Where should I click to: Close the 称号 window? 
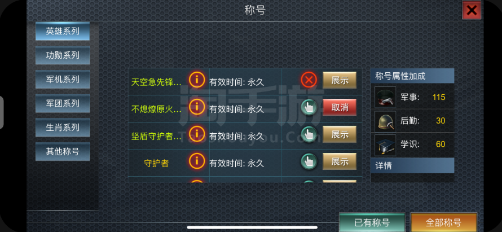click(x=472, y=10)
